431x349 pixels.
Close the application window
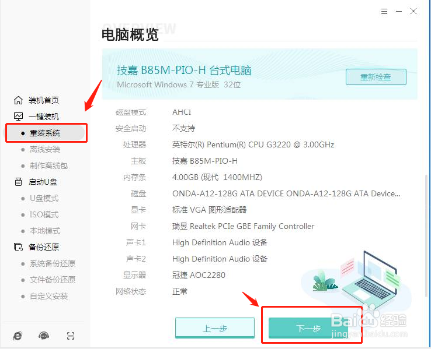[x=413, y=11]
